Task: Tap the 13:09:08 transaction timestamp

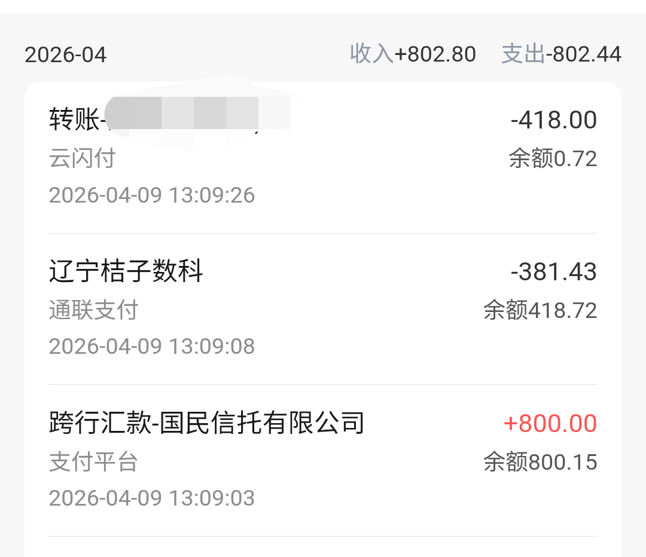Action: 151,347
